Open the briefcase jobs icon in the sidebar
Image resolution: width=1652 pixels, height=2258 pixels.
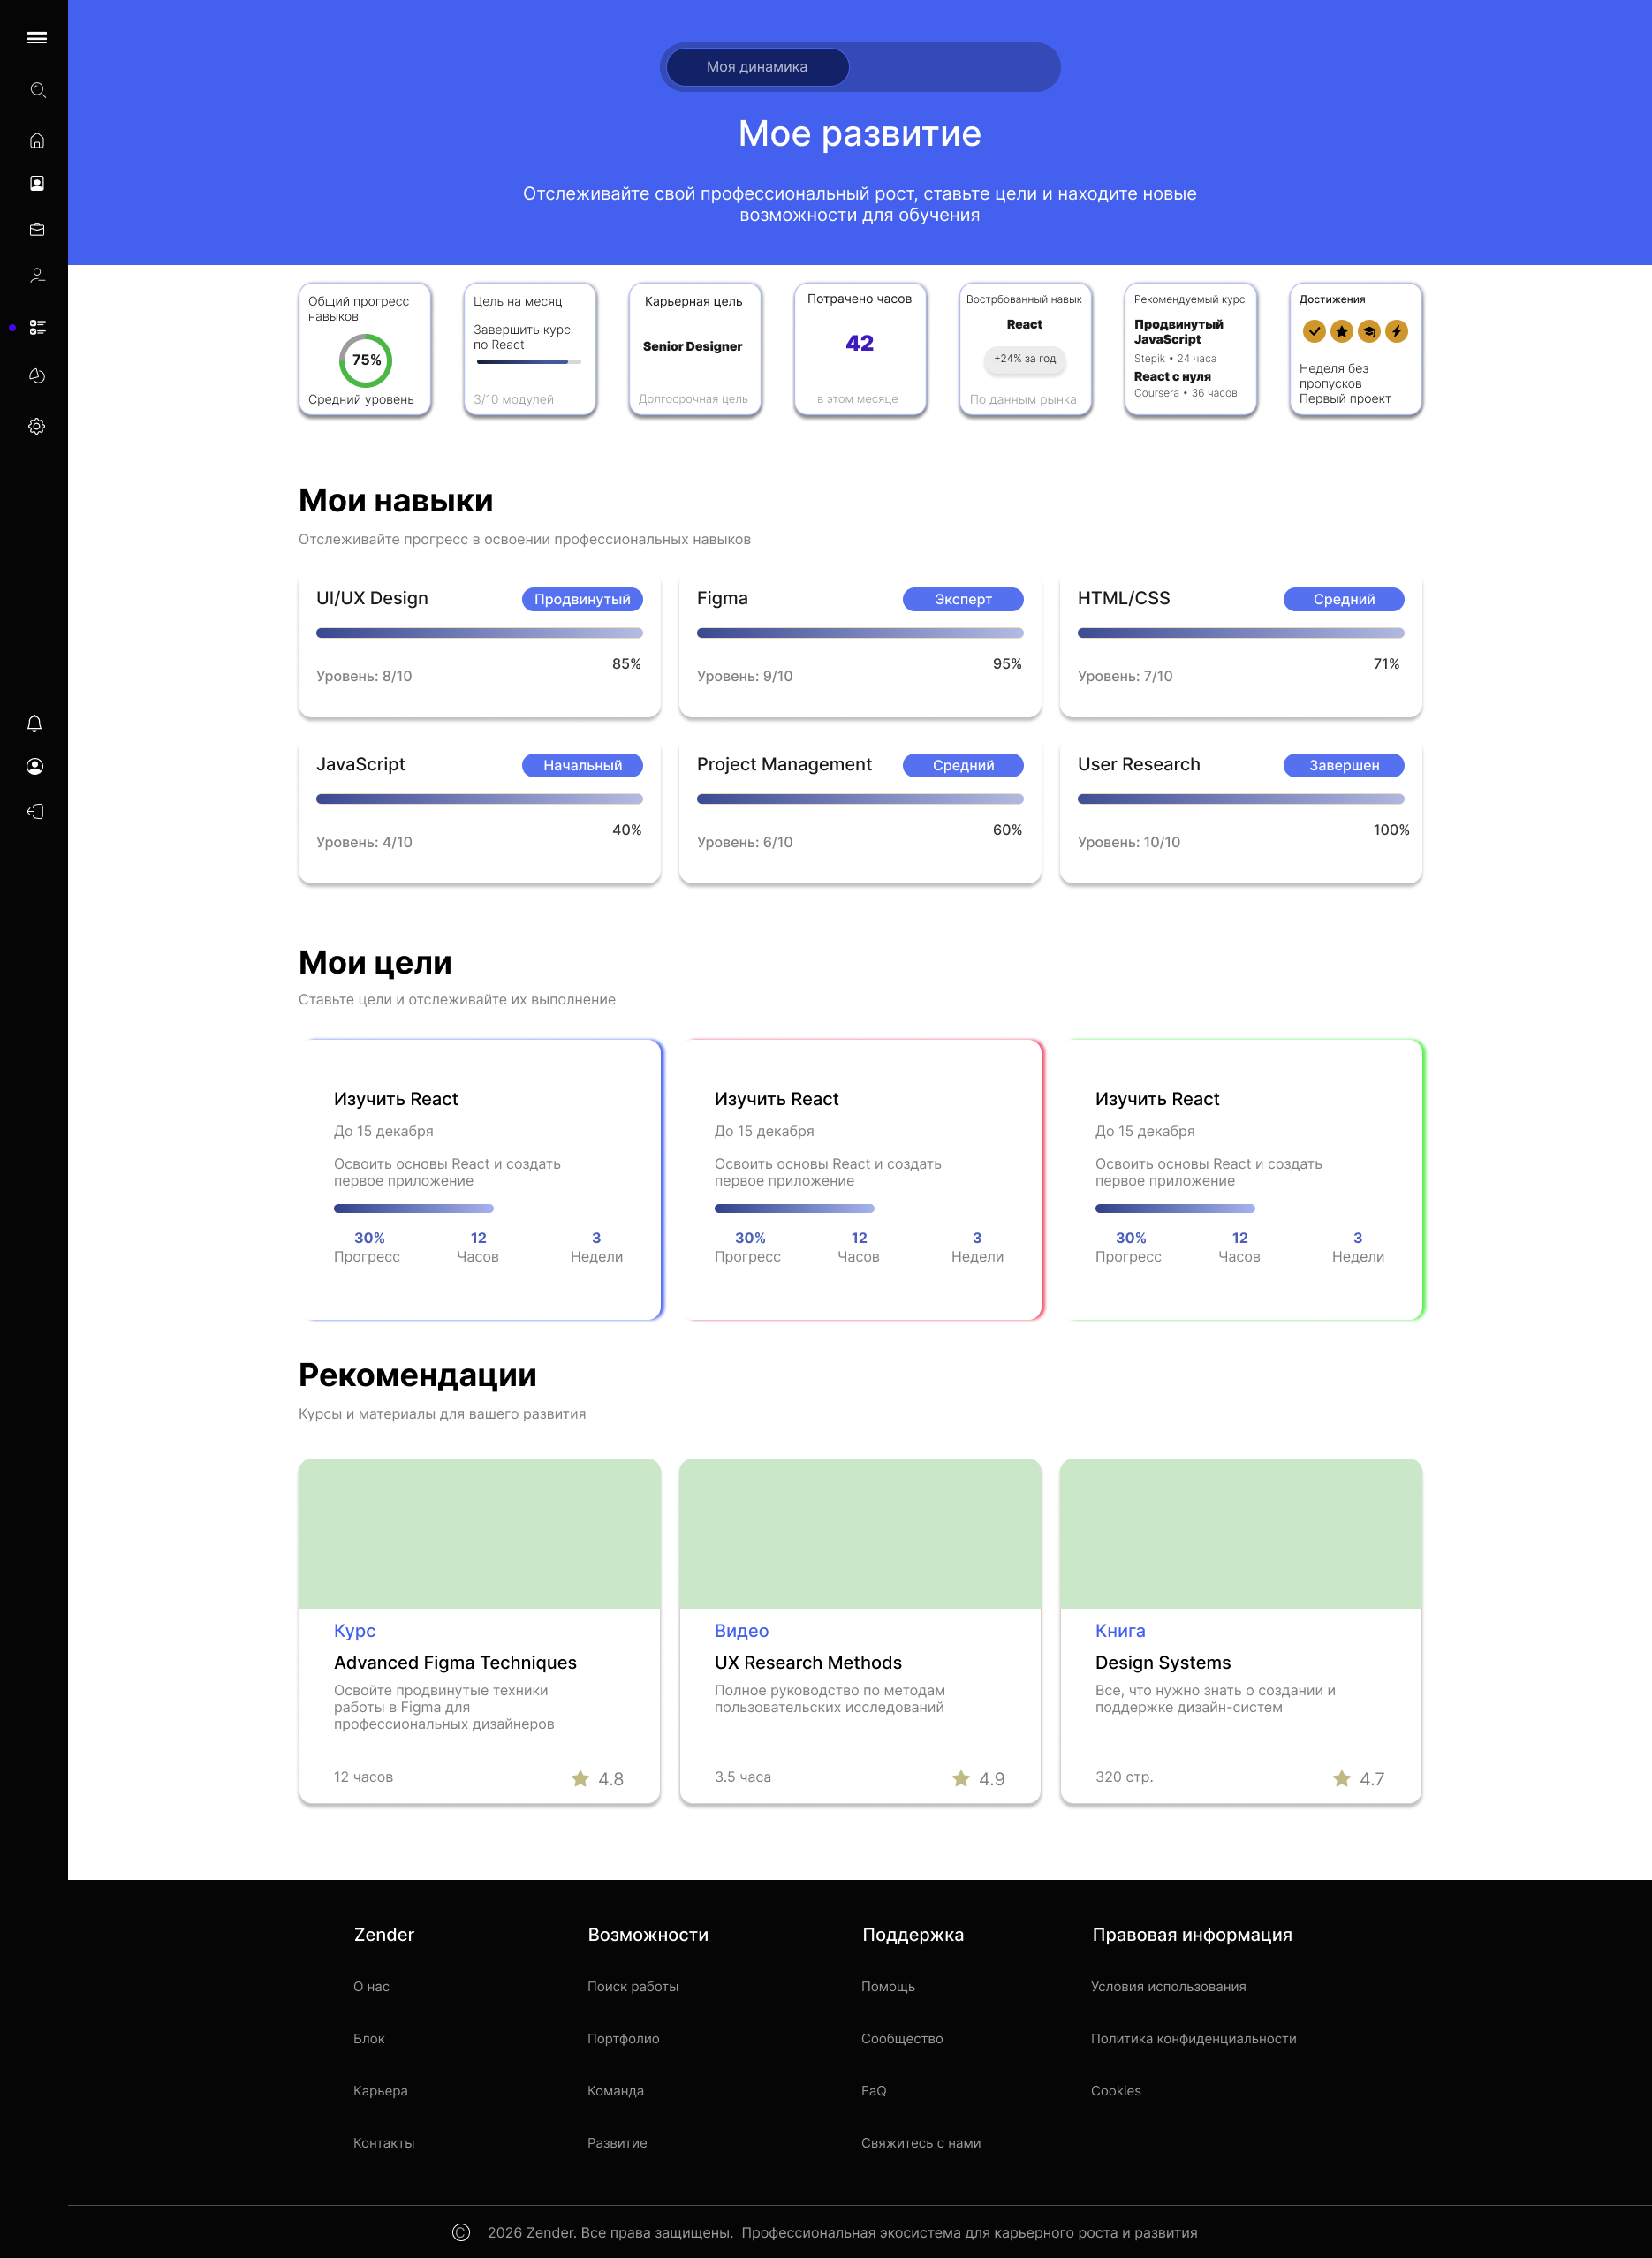pos(37,229)
